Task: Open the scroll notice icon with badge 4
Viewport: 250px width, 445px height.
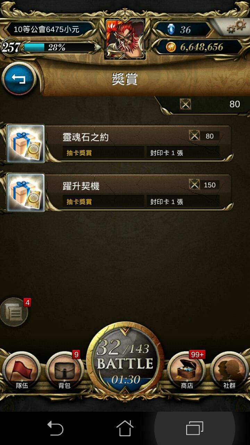Action: click(15, 312)
